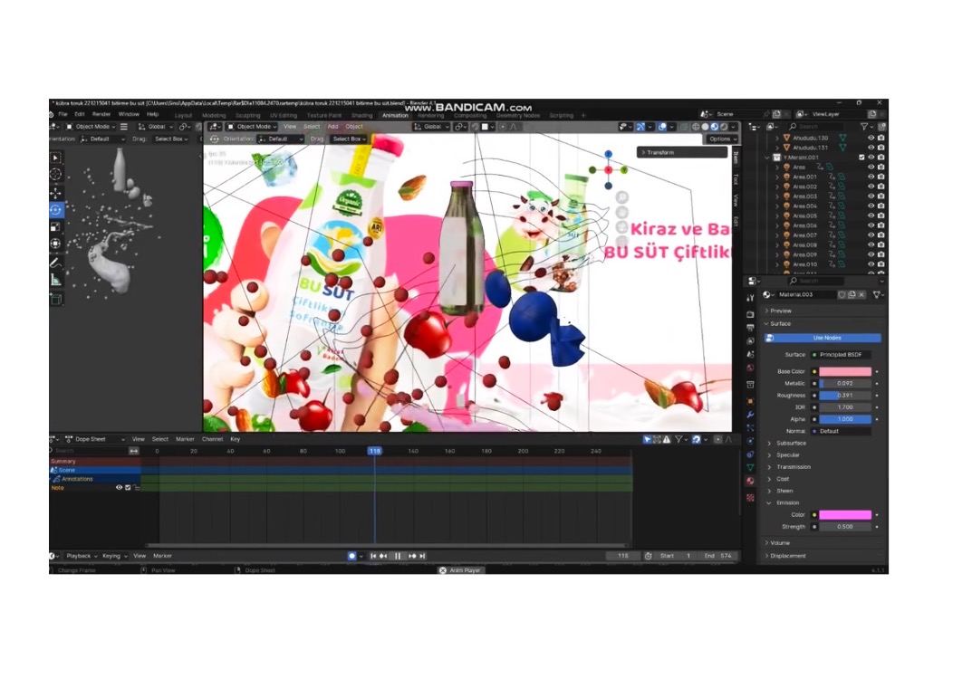Disable render for Ahududu.130 camera icon
Image resolution: width=972 pixels, height=679 pixels.
click(881, 139)
